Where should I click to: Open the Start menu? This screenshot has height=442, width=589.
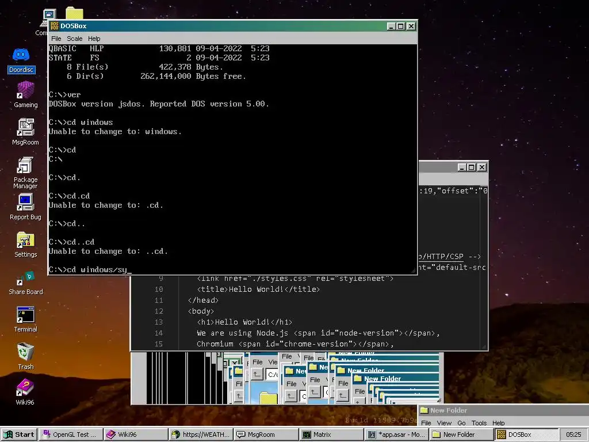(19, 435)
